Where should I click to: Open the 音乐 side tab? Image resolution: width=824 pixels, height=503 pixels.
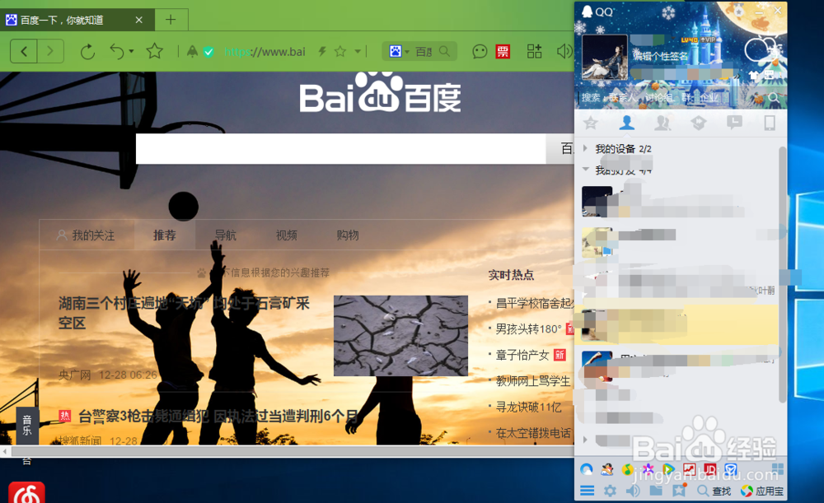[x=27, y=426]
